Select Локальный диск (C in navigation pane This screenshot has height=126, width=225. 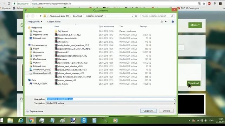[40, 70]
